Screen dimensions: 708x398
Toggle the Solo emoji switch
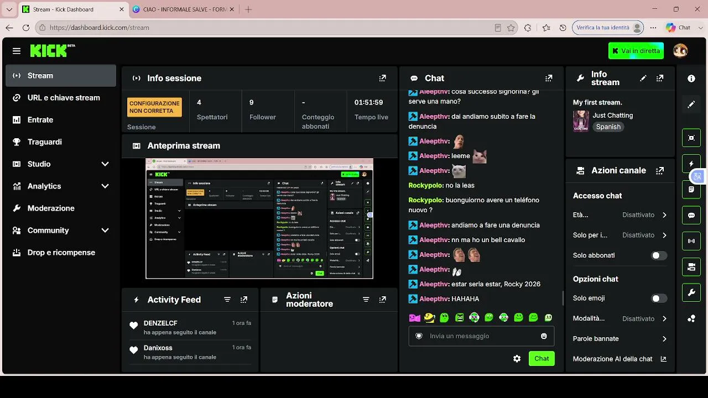(x=659, y=298)
